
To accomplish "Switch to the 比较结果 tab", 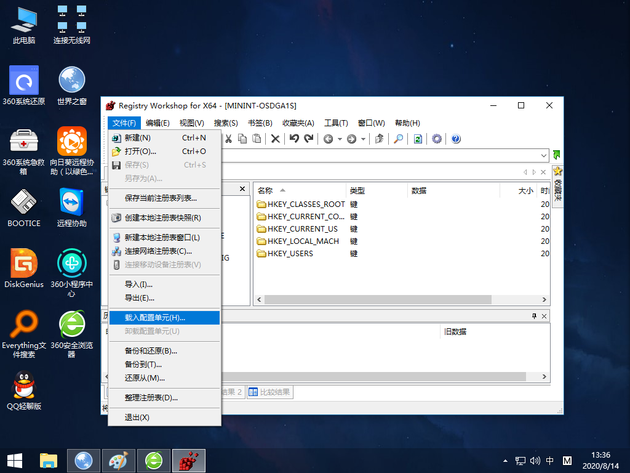I will (269, 392).
